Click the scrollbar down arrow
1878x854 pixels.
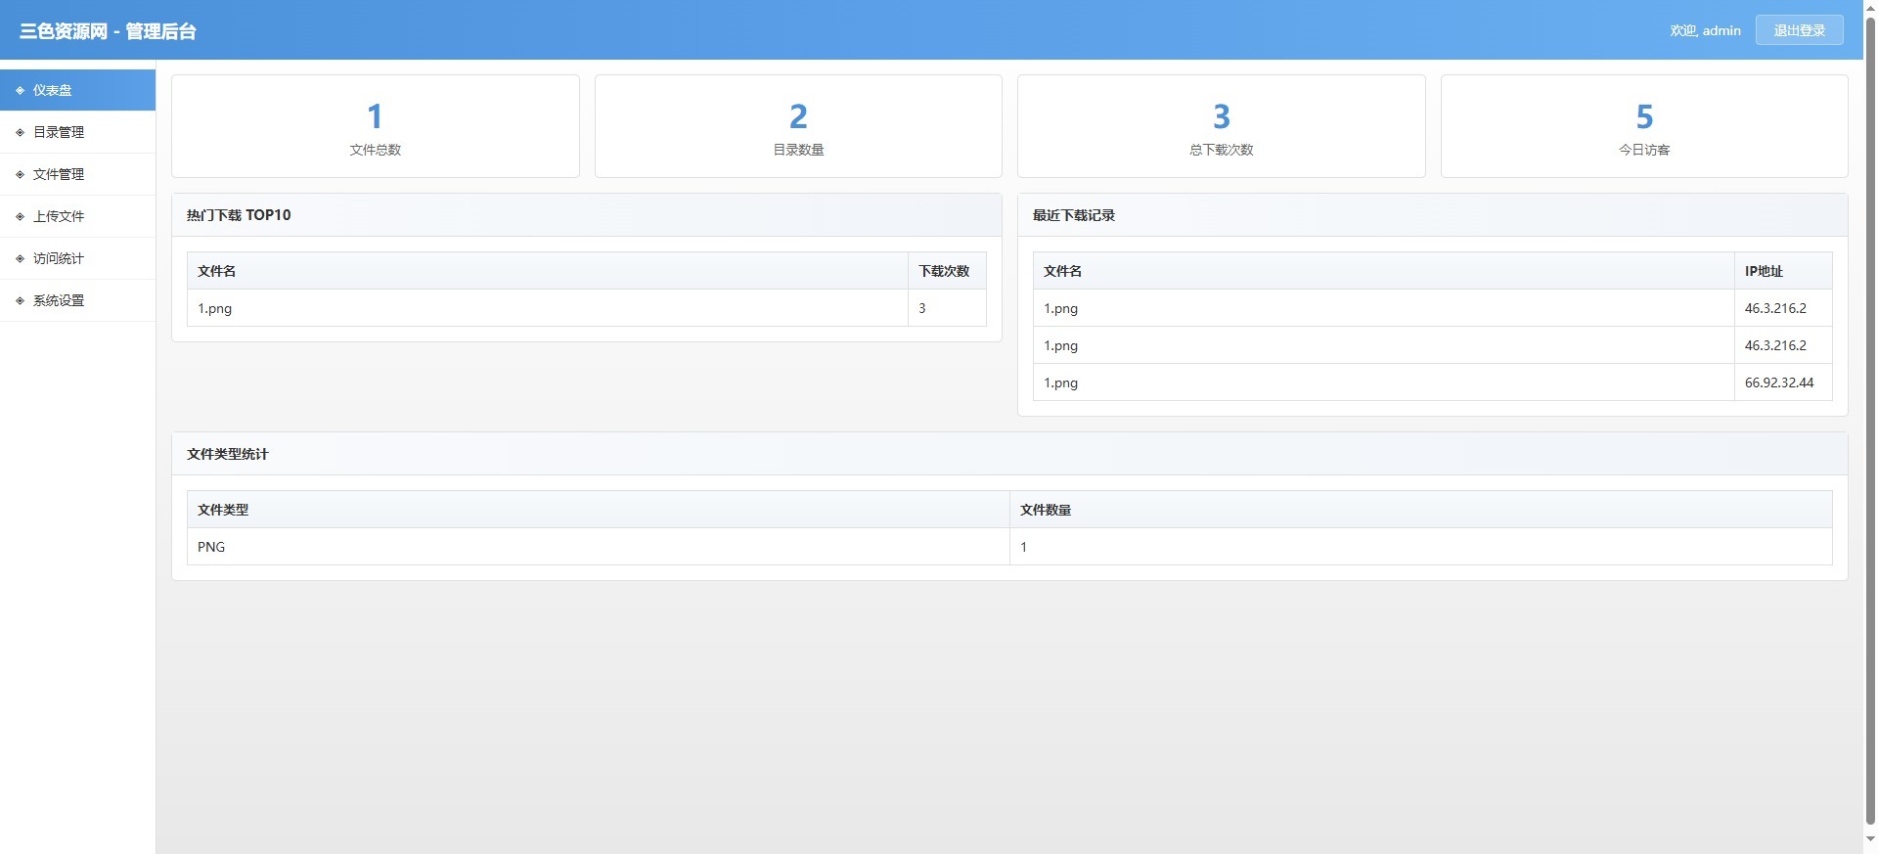(x=1870, y=839)
